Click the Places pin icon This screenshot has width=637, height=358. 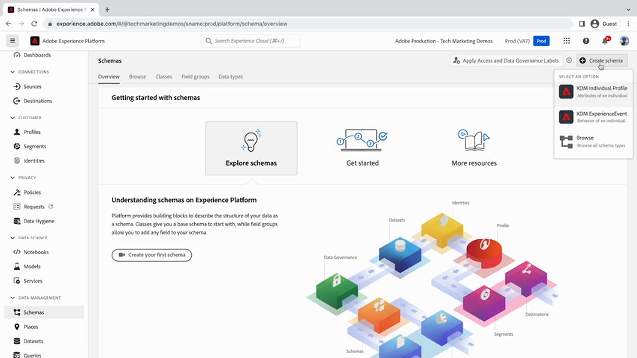tap(17, 327)
